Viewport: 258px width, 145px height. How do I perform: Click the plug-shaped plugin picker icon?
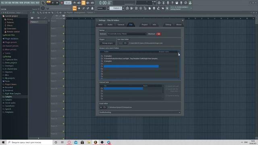(154, 8)
